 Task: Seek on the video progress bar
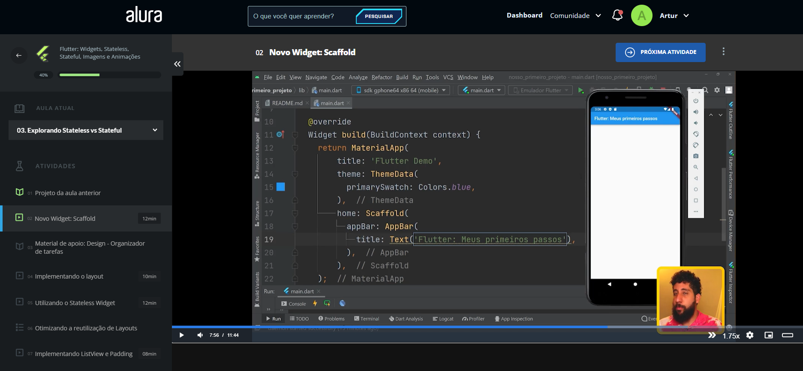tap(487, 327)
